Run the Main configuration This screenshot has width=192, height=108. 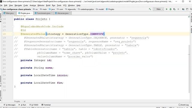(x=166, y=9)
